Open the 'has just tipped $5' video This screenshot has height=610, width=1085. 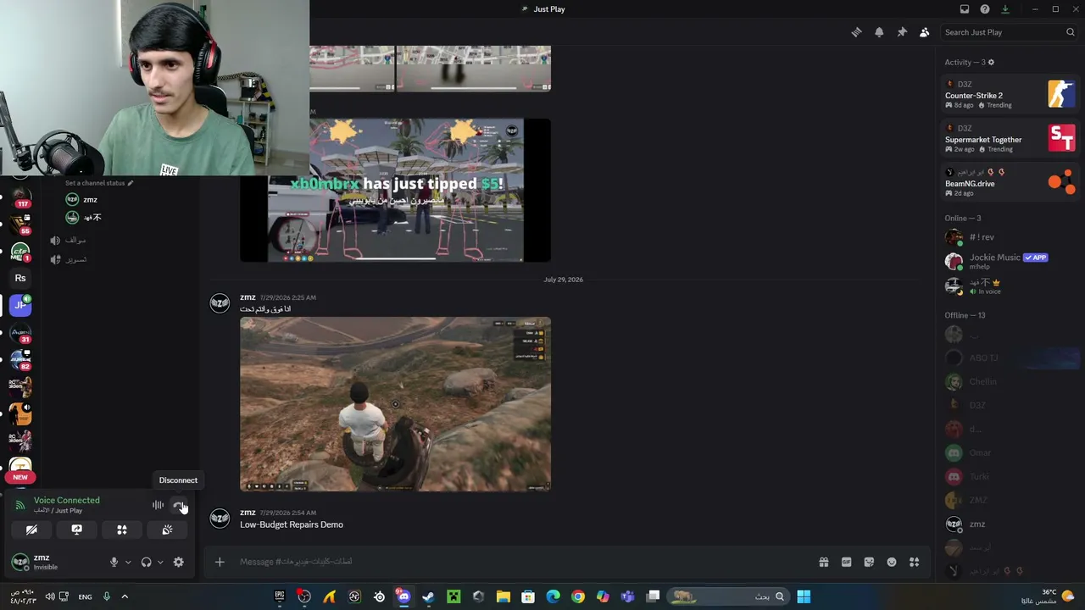coord(395,191)
